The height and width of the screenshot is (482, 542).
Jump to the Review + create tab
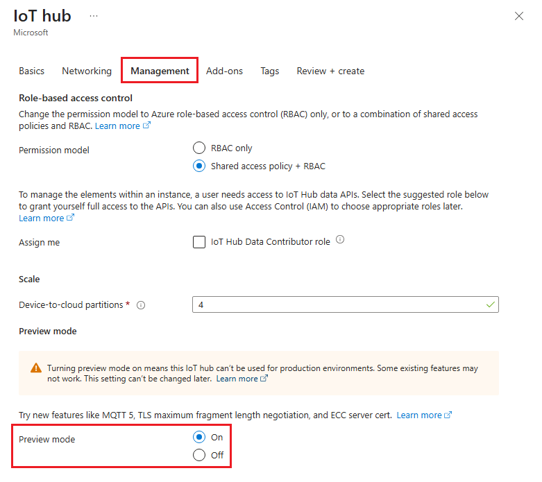330,71
